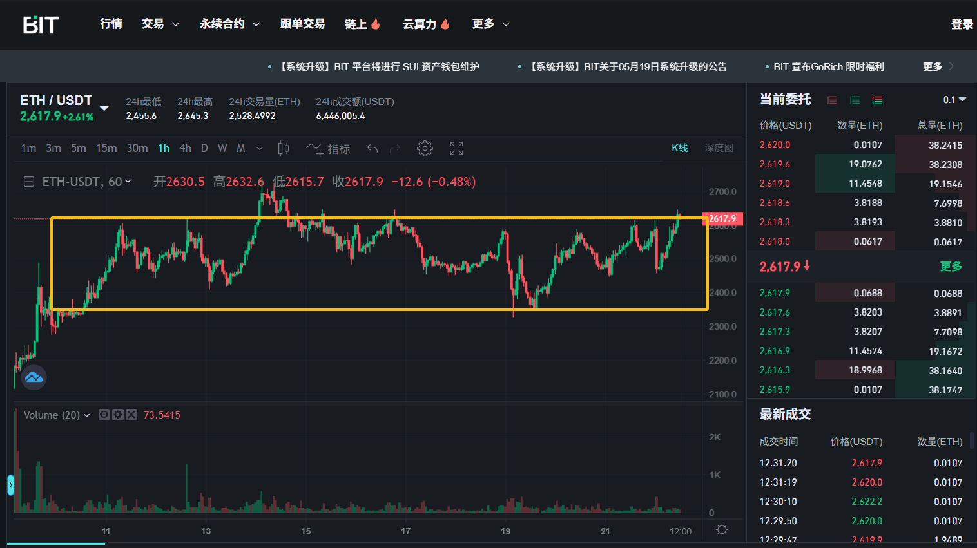The image size is (977, 548).
Task: Expand the ETH / USDT pair selector
Action: (104, 108)
